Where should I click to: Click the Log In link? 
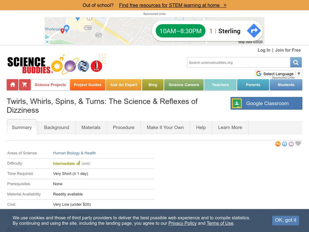264,50
